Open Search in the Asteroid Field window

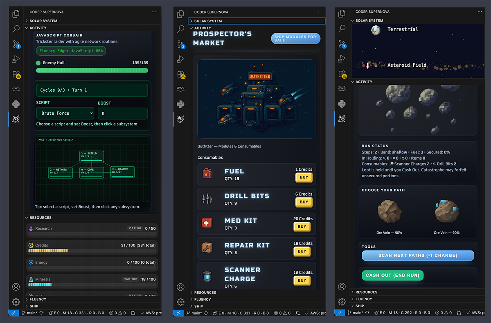tap(342, 29)
